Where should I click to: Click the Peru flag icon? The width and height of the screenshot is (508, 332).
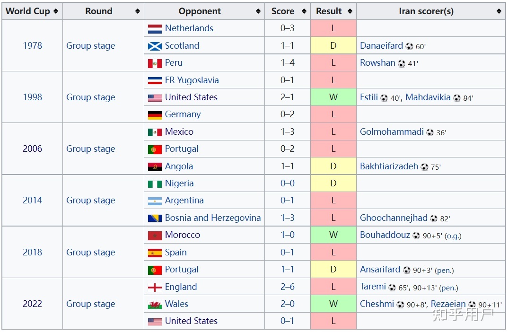pyautogui.click(x=155, y=63)
